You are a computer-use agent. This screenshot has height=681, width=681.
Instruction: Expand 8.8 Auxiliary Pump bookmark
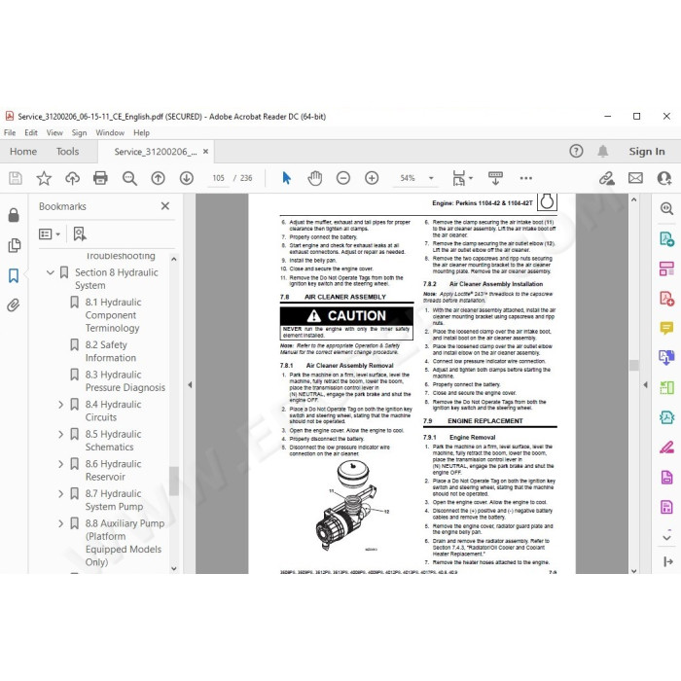coord(60,523)
